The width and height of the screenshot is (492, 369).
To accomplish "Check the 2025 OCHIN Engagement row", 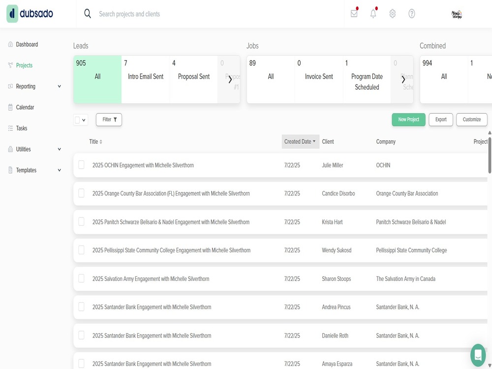I will [x=81, y=165].
